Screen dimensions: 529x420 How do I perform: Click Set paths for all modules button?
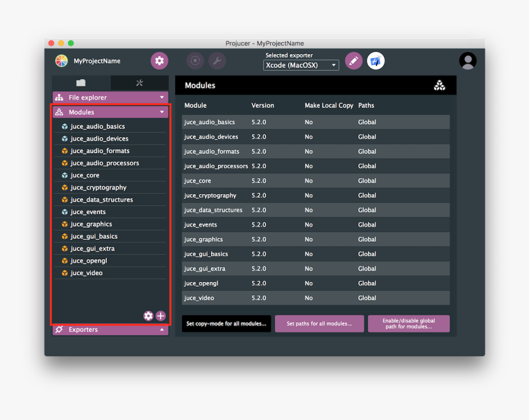coord(319,324)
